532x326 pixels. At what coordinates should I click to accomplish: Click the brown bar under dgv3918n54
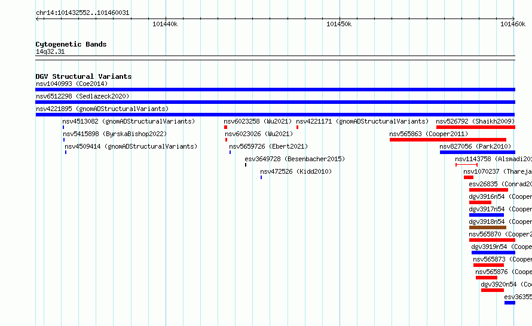[x=488, y=227]
